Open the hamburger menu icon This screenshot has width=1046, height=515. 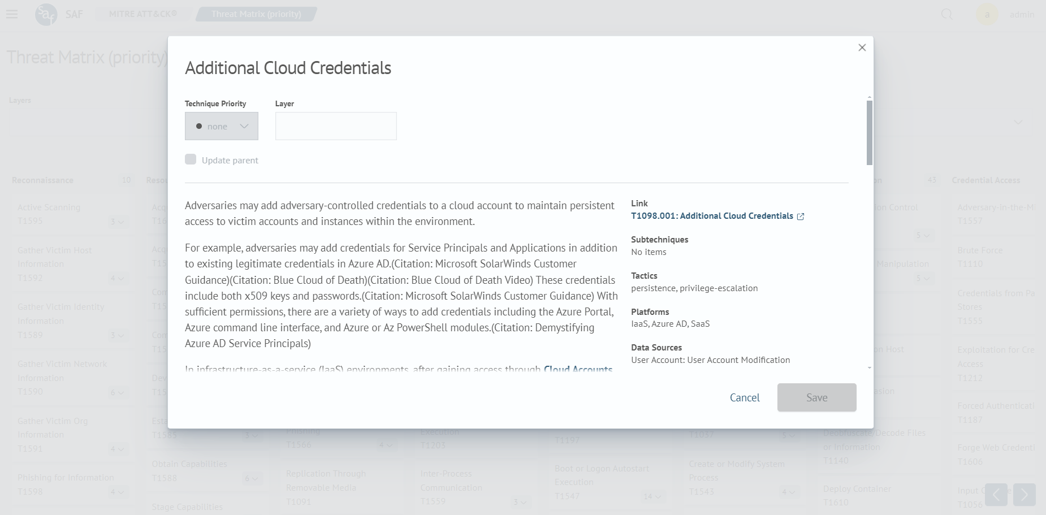12,14
